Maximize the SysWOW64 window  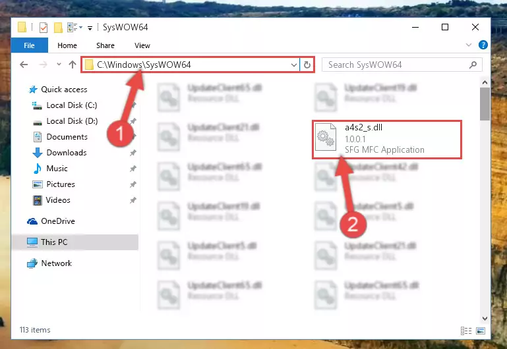445,28
